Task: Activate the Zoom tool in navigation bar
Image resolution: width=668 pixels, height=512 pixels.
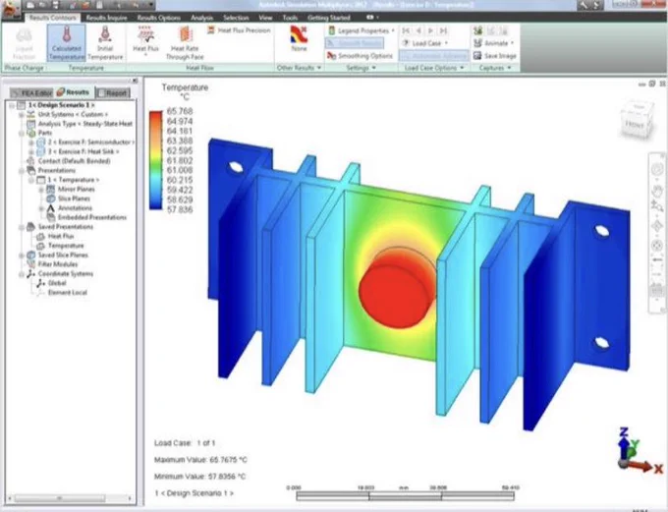Action: [x=657, y=206]
